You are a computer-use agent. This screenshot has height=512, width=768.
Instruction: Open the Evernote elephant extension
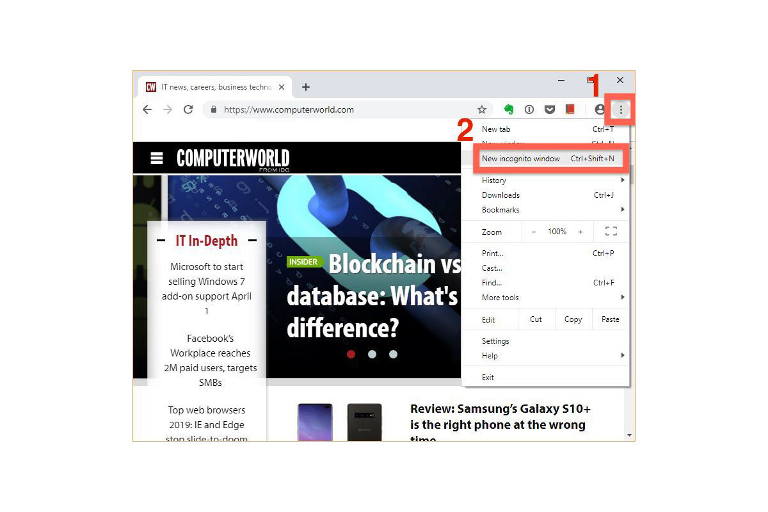point(509,109)
